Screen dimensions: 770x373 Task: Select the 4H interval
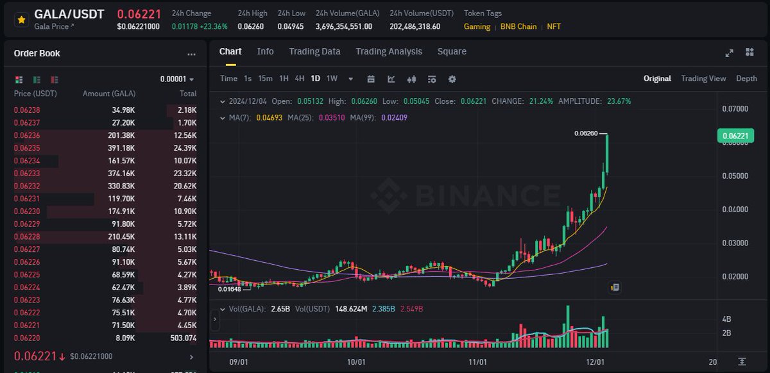(x=300, y=79)
